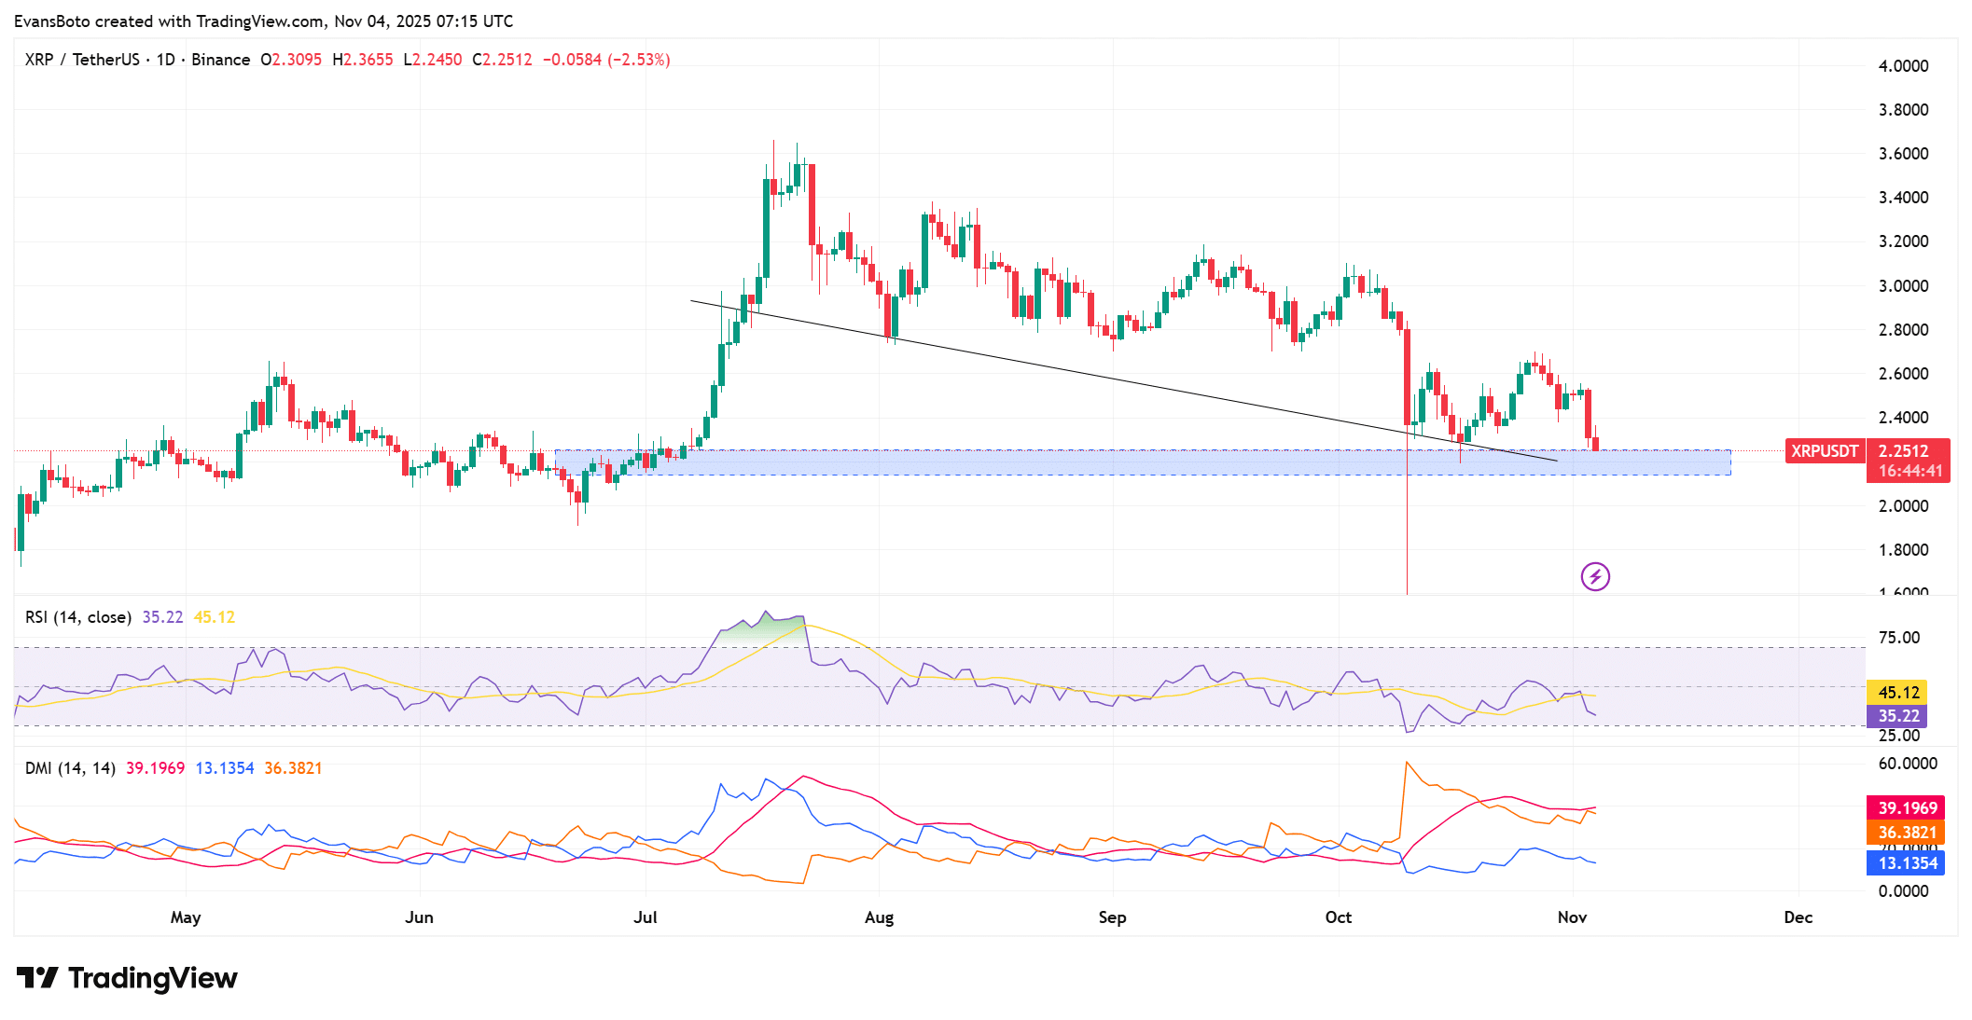The image size is (1972, 1020).
Task: Select the XRP / TetherUS symbol name
Action: click(84, 59)
